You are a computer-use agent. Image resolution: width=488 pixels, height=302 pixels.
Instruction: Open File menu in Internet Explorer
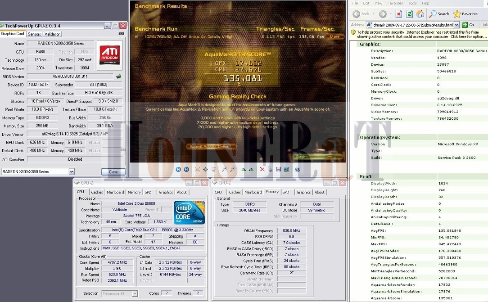point(355,3)
